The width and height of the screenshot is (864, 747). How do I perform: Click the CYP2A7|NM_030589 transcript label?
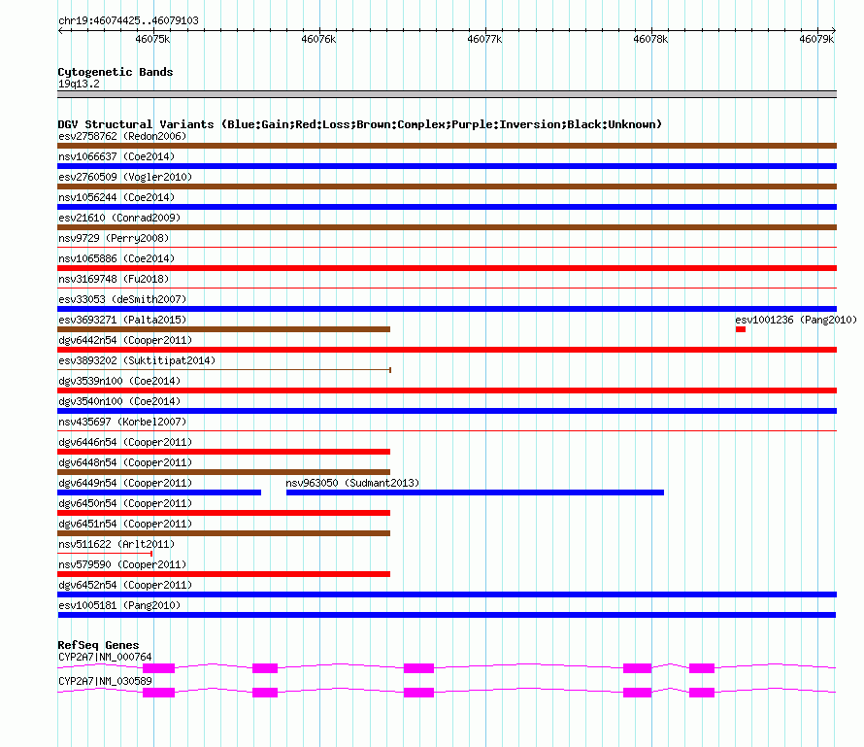click(x=105, y=681)
